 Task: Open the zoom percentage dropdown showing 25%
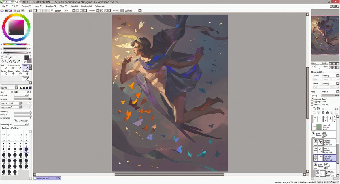[73, 10]
